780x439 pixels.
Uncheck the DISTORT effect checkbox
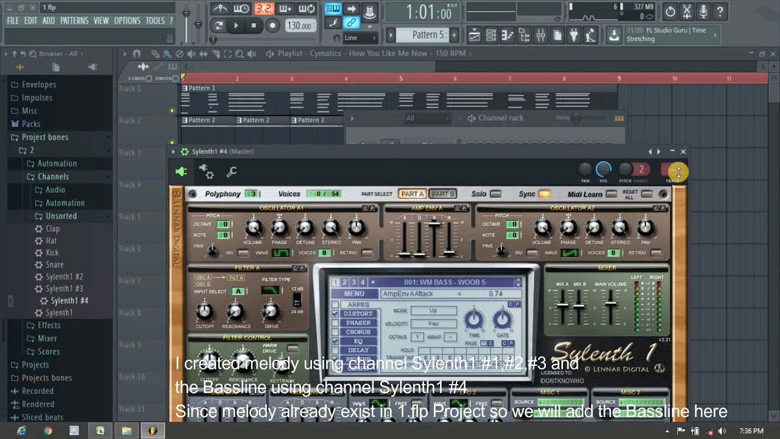pyautogui.click(x=335, y=313)
